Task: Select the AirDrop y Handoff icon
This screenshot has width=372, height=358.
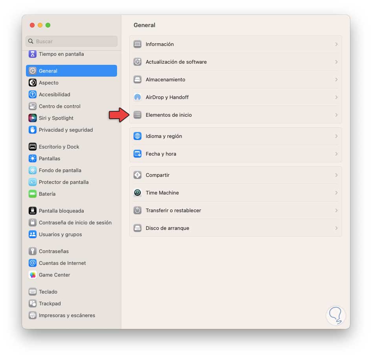Action: (x=137, y=97)
